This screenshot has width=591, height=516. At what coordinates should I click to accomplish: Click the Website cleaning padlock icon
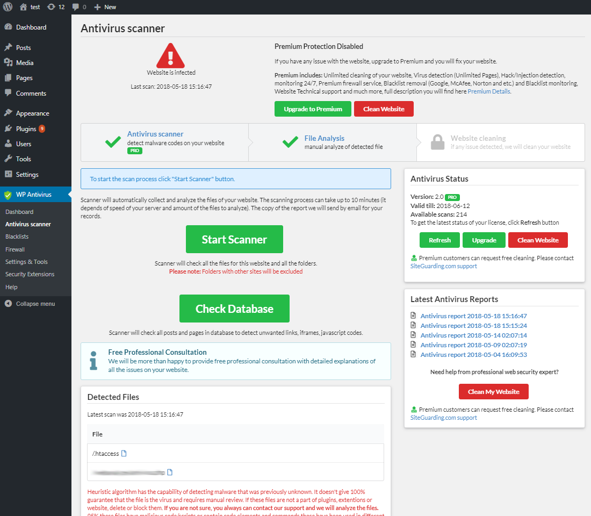[x=438, y=142]
